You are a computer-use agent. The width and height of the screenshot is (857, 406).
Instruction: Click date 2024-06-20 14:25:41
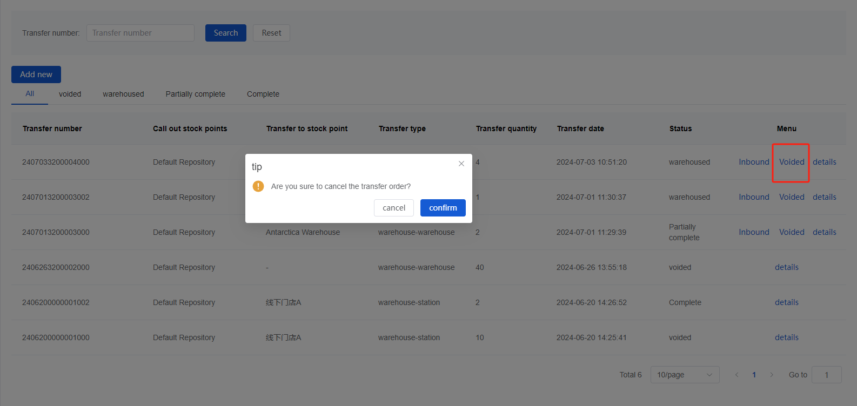point(592,337)
